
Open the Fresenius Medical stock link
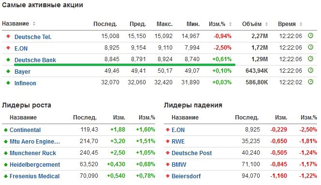coord(35,176)
